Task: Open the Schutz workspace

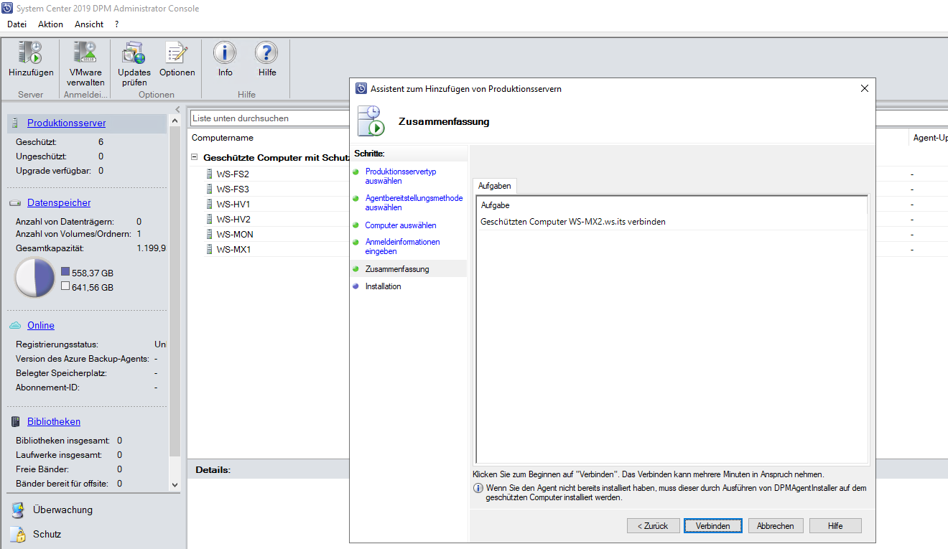Action: [47, 535]
